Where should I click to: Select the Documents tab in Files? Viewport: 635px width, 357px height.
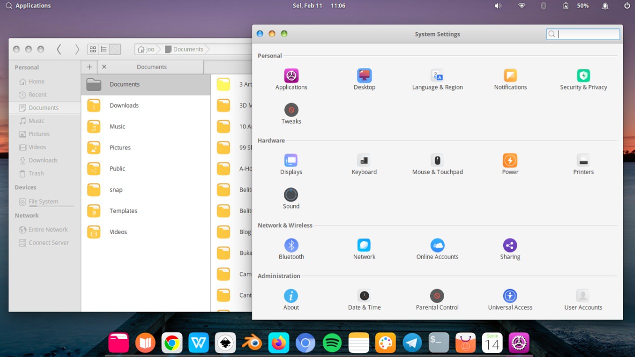tap(151, 66)
